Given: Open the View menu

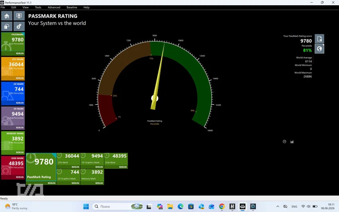Looking at the screenshot, I should (26, 7).
